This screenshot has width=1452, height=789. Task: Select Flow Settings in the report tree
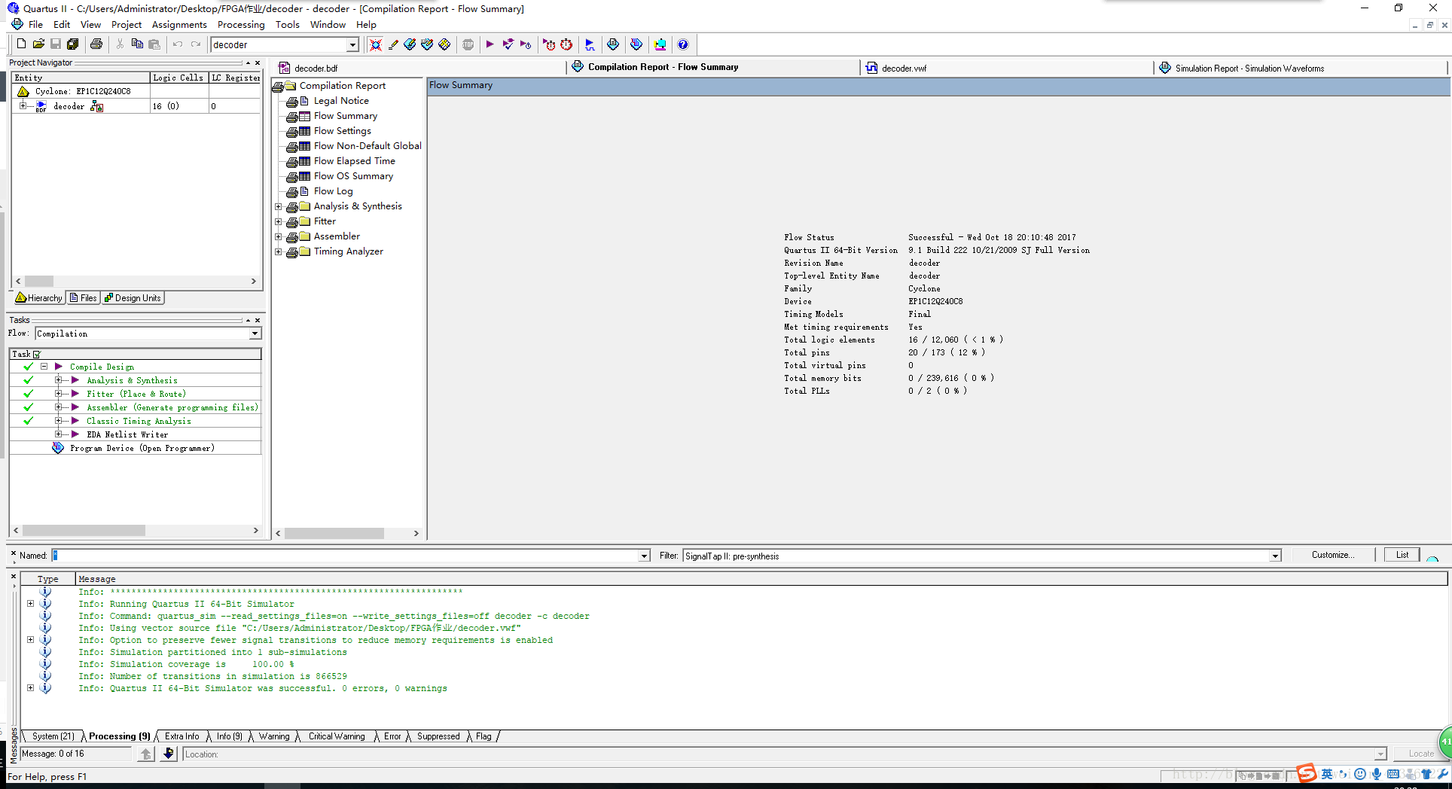342,131
